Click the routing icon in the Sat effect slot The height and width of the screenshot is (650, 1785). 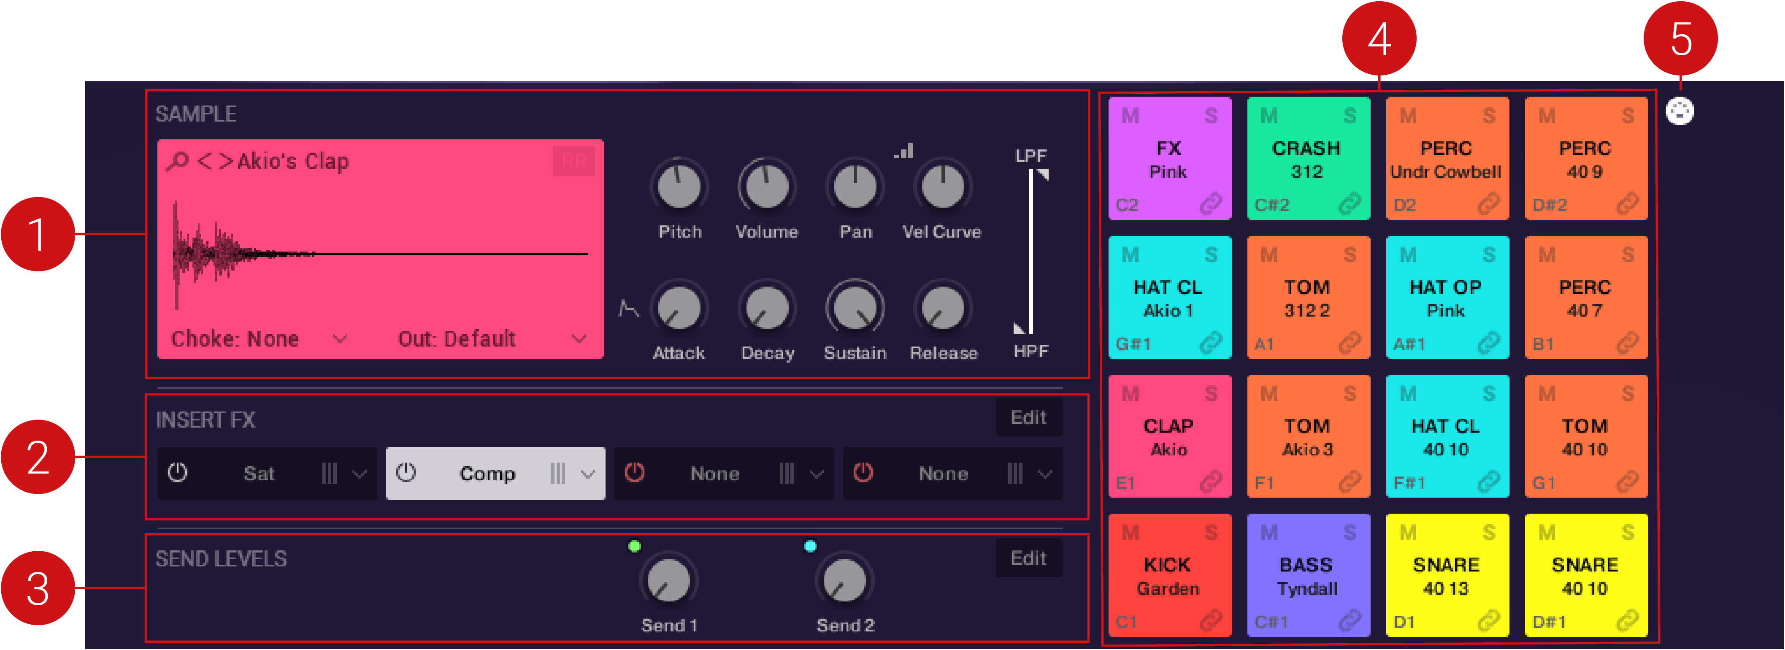coord(330,473)
